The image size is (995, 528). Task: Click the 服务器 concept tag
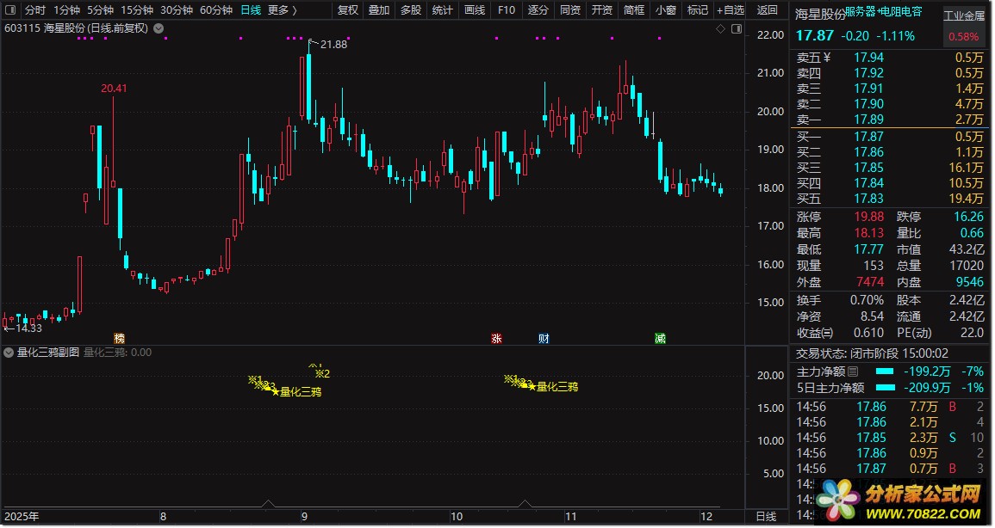click(861, 11)
